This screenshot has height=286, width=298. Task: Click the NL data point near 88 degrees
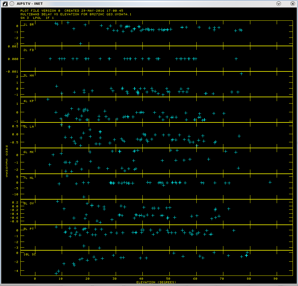pos(270,182)
